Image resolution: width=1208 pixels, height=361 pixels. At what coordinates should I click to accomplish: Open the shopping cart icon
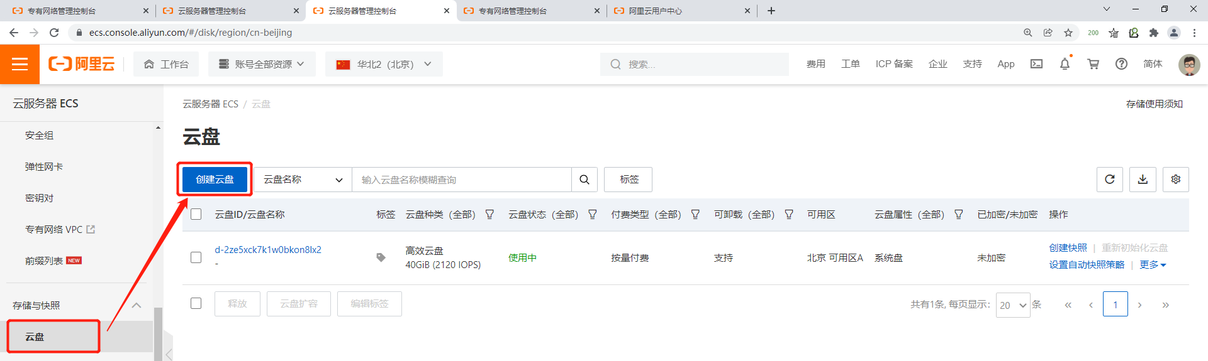(1093, 64)
